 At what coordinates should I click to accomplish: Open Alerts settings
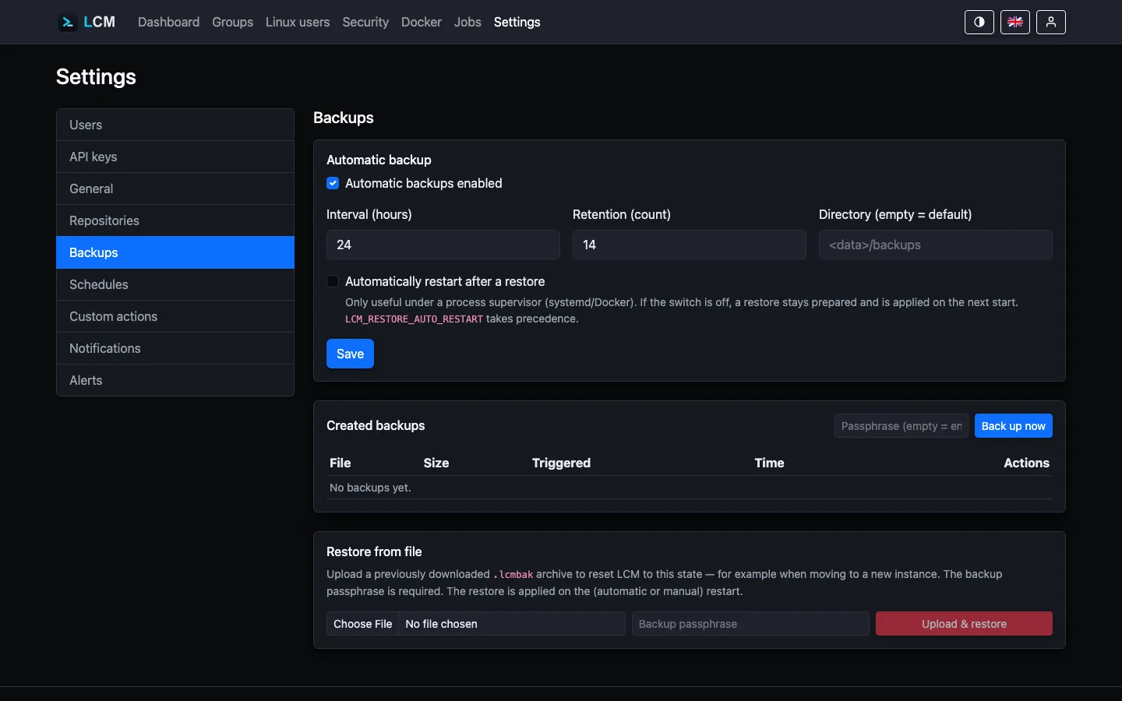point(175,380)
